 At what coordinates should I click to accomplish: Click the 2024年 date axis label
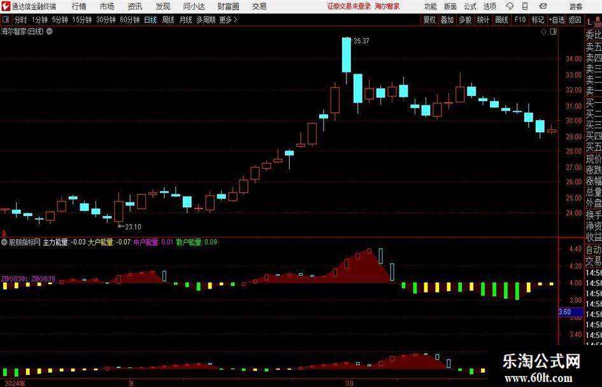coord(15,383)
